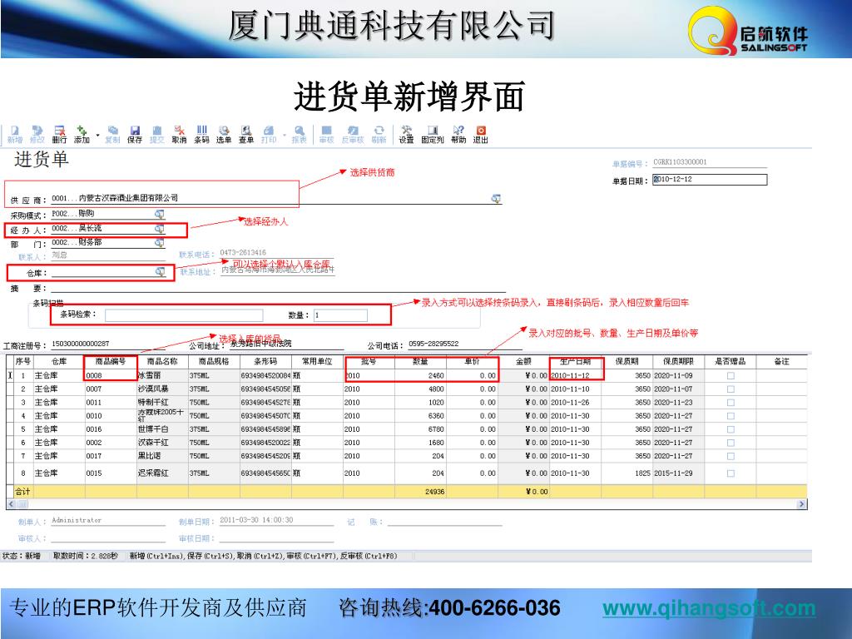This screenshot has height=639, width=852.
Task: Open the lookup icon for 经办人 field
Action: [x=159, y=229]
